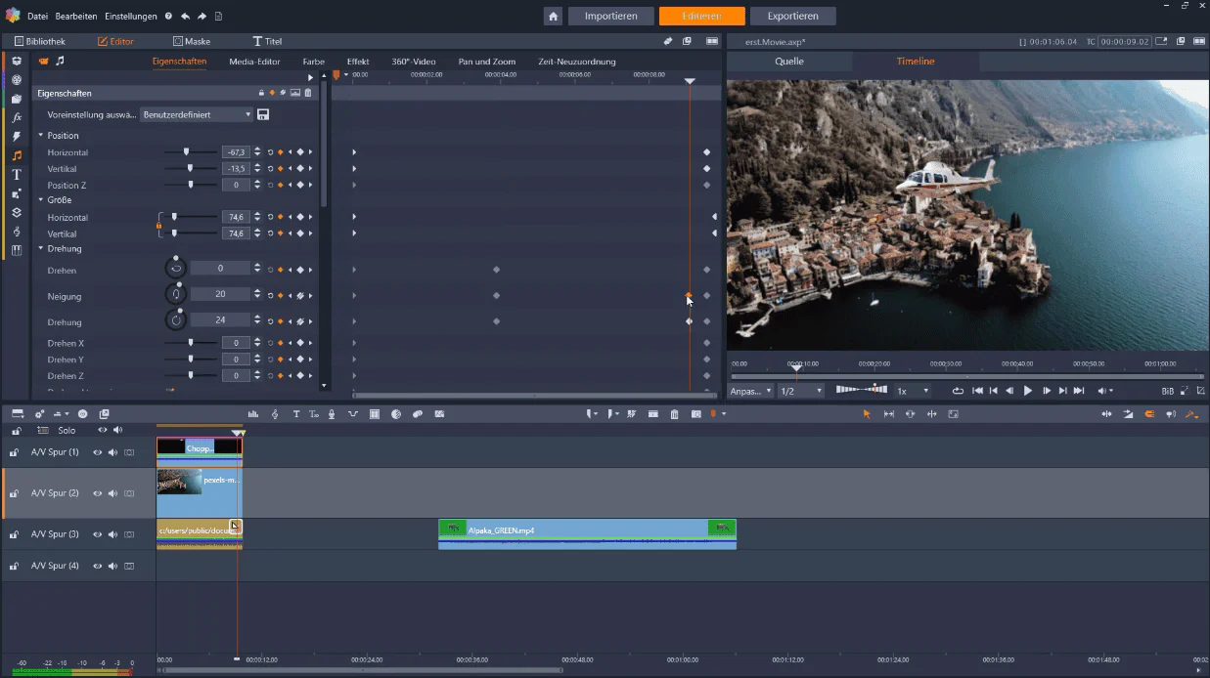The width and height of the screenshot is (1210, 678).
Task: Open the Einstellungen menu
Action: 131,17
